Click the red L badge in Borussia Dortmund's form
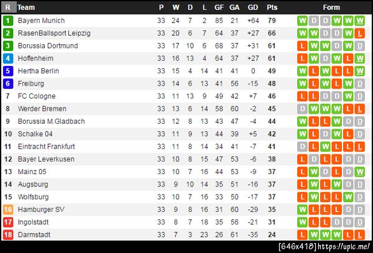Image resolution: width=373 pixels, height=253 pixels. 303,46
